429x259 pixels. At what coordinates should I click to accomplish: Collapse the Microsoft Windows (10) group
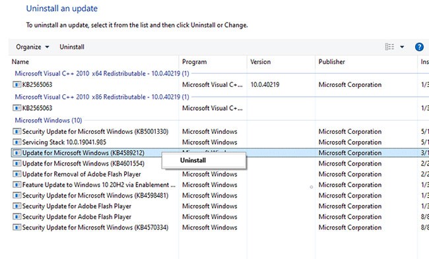[x=48, y=120]
